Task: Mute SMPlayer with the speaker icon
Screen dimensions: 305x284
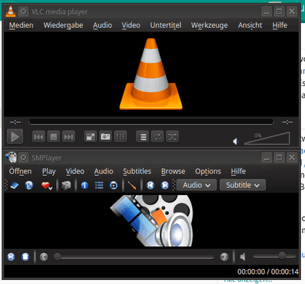Action: pyautogui.click(x=243, y=257)
